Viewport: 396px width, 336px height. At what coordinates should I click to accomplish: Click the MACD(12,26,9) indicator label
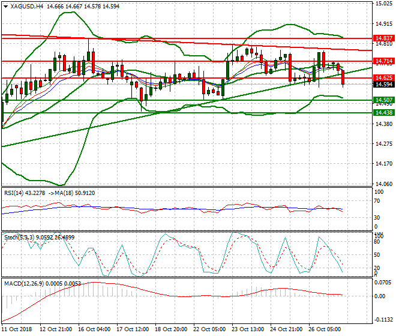21,282
